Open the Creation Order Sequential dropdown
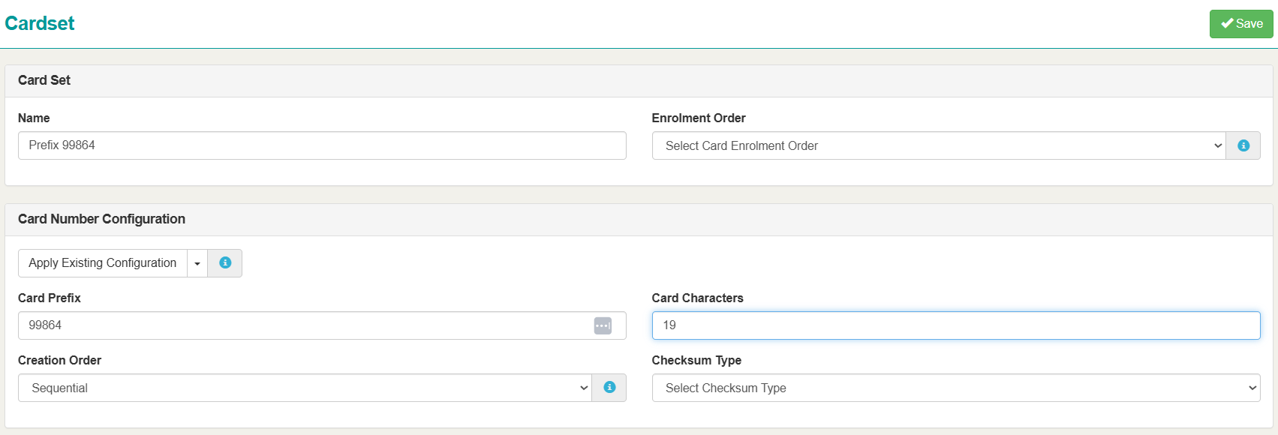 click(305, 388)
